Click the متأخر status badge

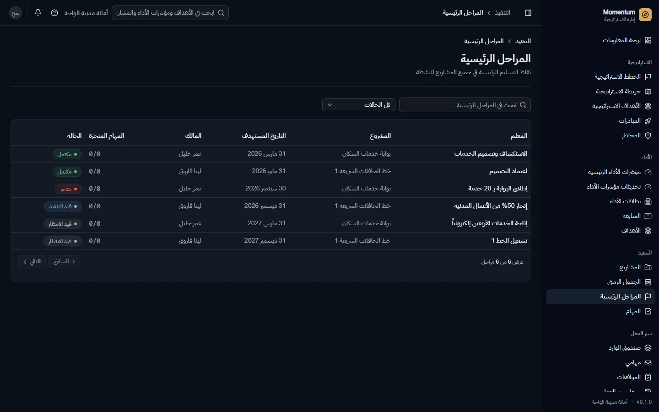pos(69,189)
